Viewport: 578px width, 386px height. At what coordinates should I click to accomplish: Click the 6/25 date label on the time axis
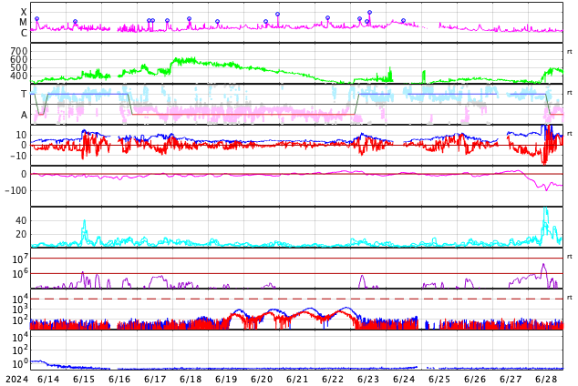tap(439, 380)
